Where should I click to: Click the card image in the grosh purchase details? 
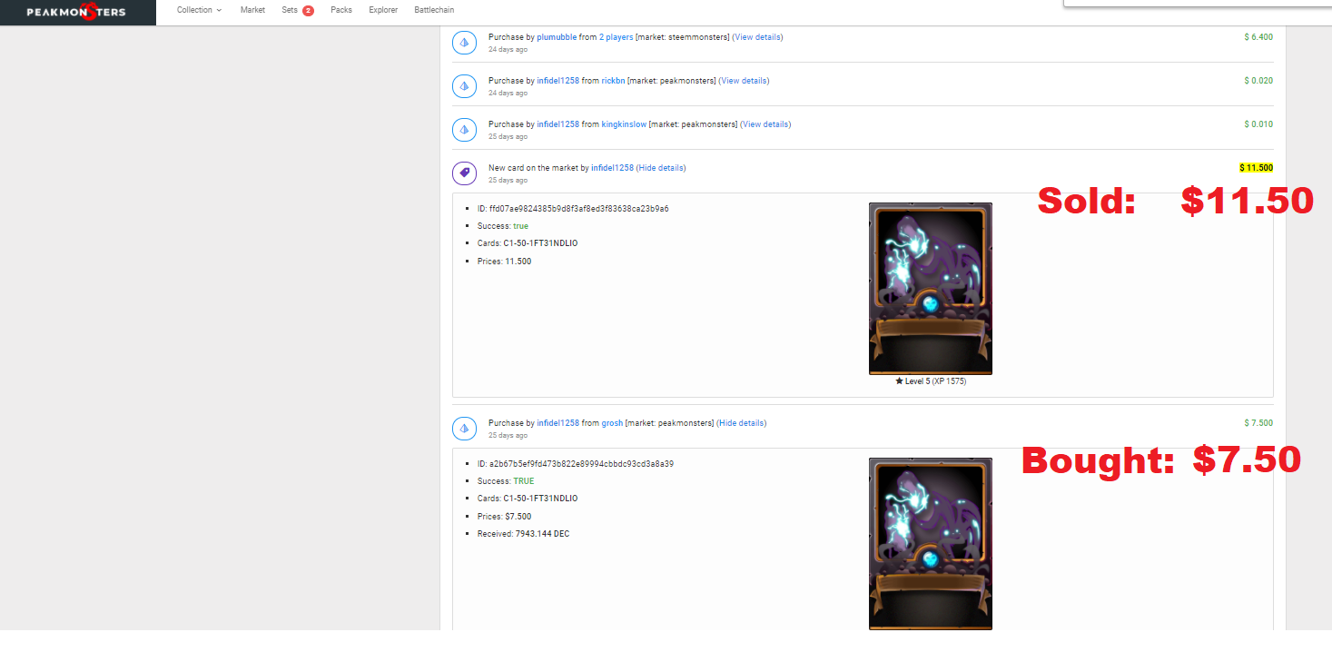[x=931, y=543]
